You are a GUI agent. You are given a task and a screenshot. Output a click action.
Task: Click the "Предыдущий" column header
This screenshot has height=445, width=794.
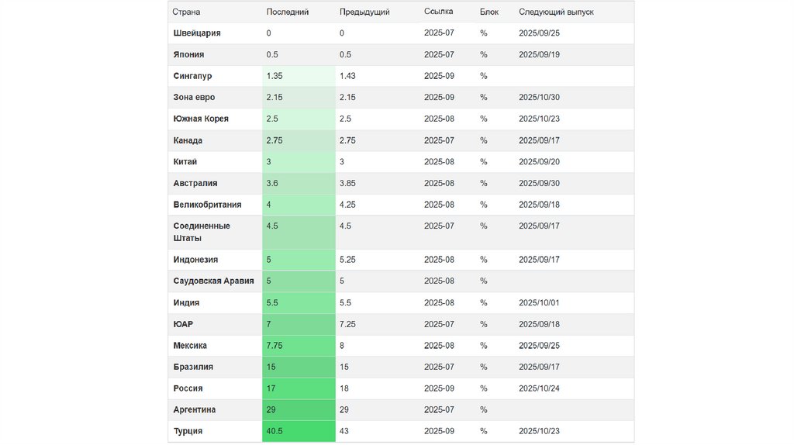click(x=364, y=12)
